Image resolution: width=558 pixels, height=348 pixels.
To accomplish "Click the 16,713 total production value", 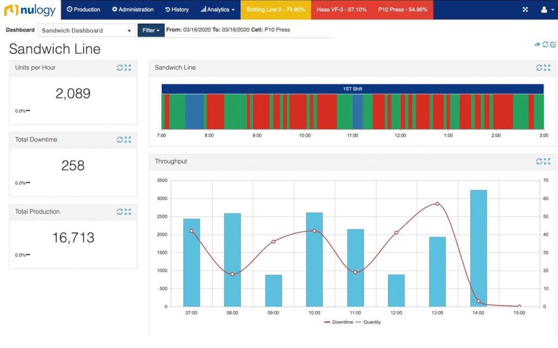I will 74,238.
